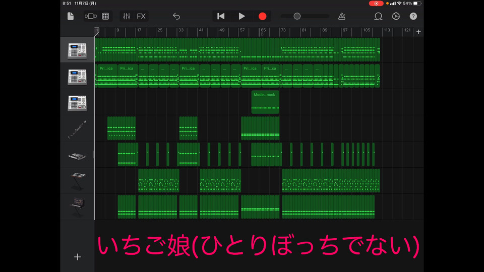This screenshot has width=484, height=272.
Task: Tap the screen recording indicator
Action: click(x=376, y=4)
